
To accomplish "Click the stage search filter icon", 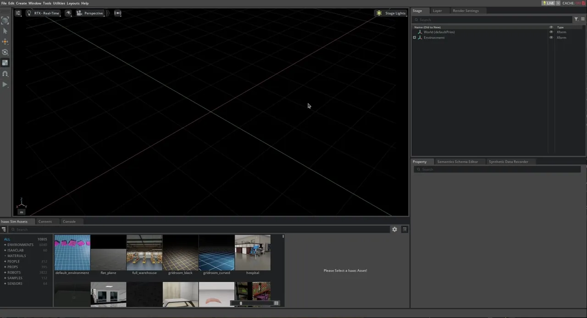I will click(x=576, y=19).
